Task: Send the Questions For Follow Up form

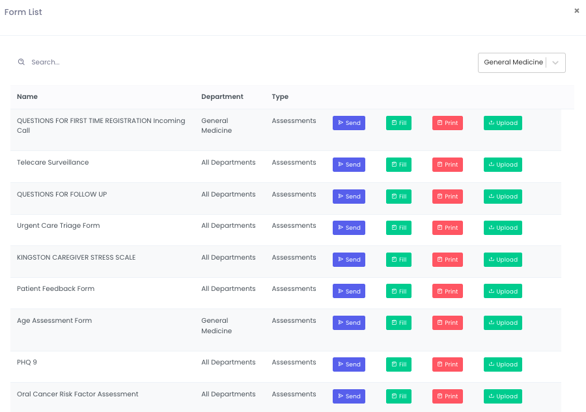Action: click(349, 197)
